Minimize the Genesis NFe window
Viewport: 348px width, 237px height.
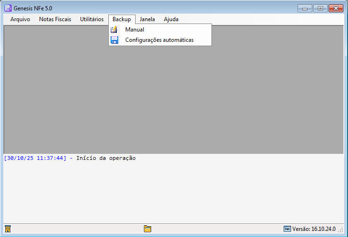(306, 8)
